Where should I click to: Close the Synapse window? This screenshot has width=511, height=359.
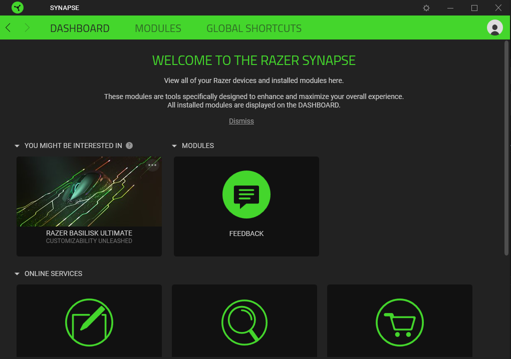point(498,8)
